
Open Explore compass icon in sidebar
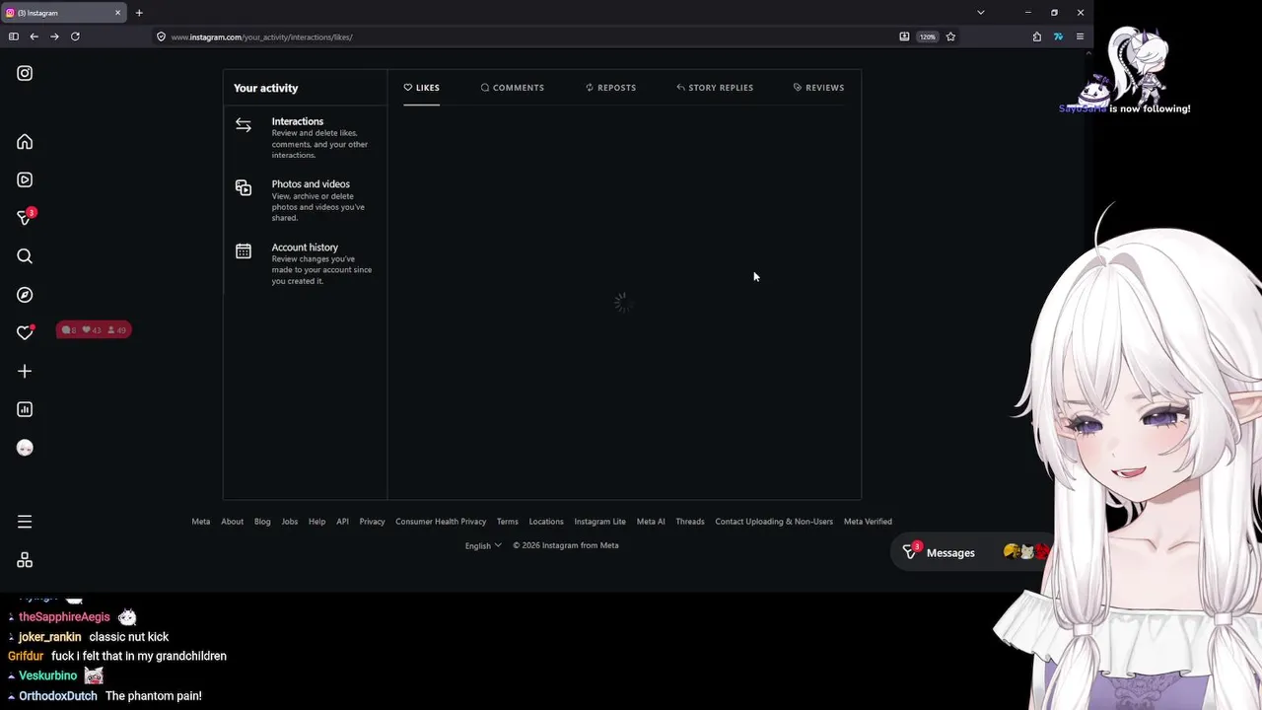(25, 295)
